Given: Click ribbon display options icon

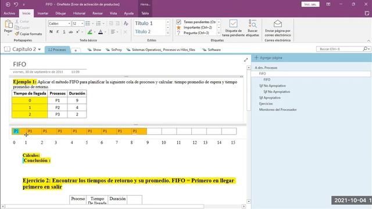Looking at the screenshot, I should pyautogui.click(x=328, y=4).
